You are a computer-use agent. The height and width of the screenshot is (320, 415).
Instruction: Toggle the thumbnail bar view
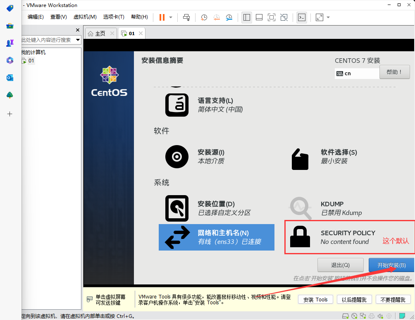[x=259, y=17]
